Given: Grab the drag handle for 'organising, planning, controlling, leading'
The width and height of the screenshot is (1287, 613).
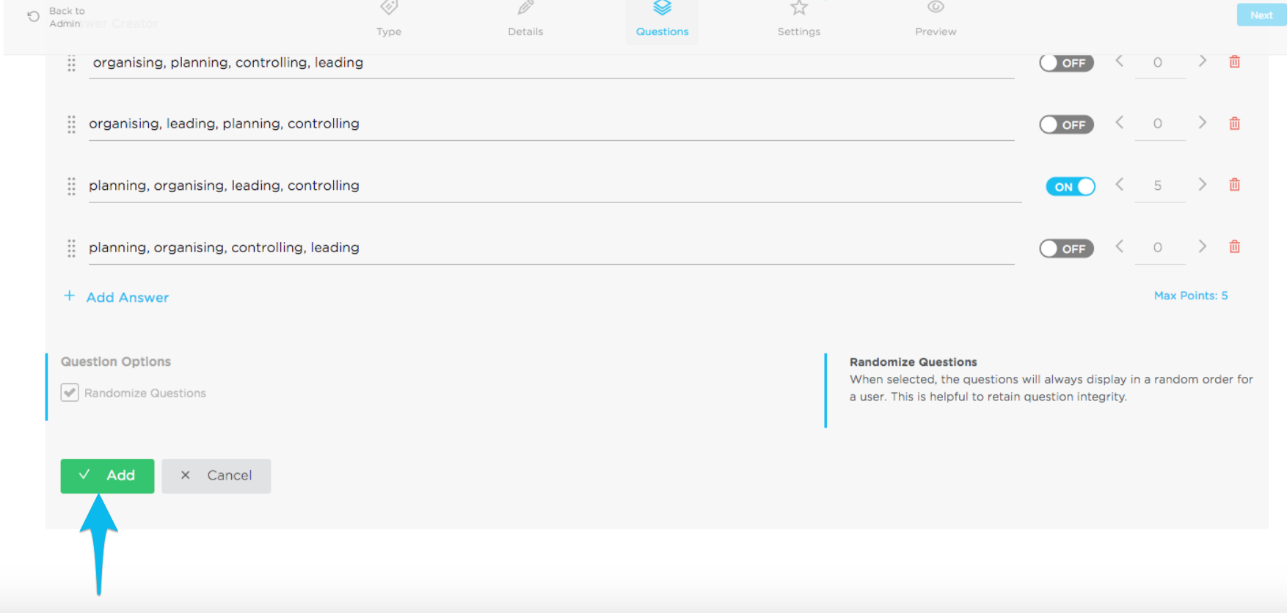Looking at the screenshot, I should 71,63.
